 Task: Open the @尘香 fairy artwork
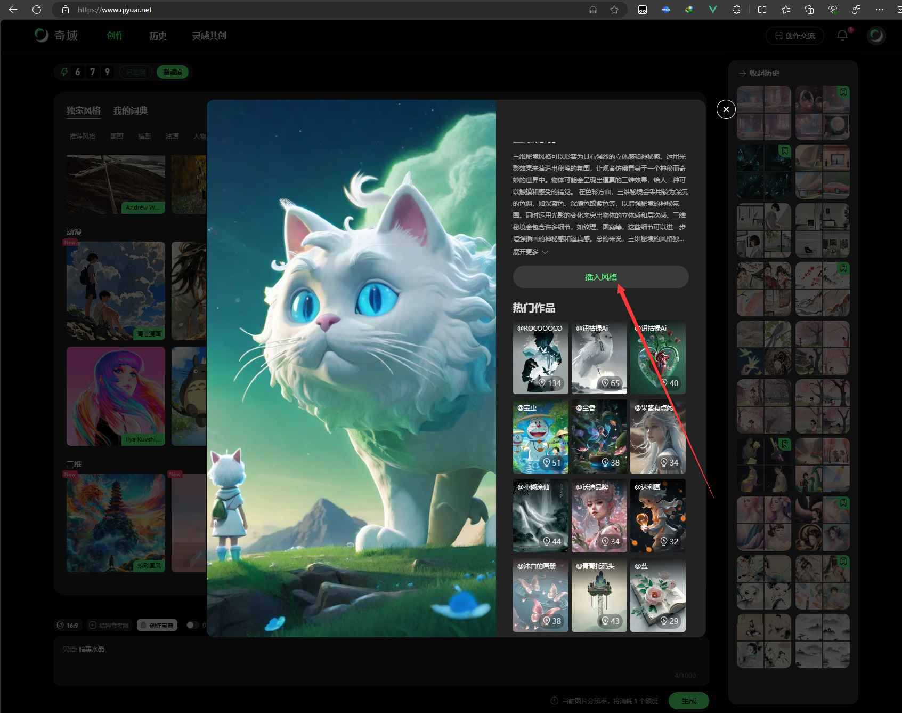tap(599, 437)
